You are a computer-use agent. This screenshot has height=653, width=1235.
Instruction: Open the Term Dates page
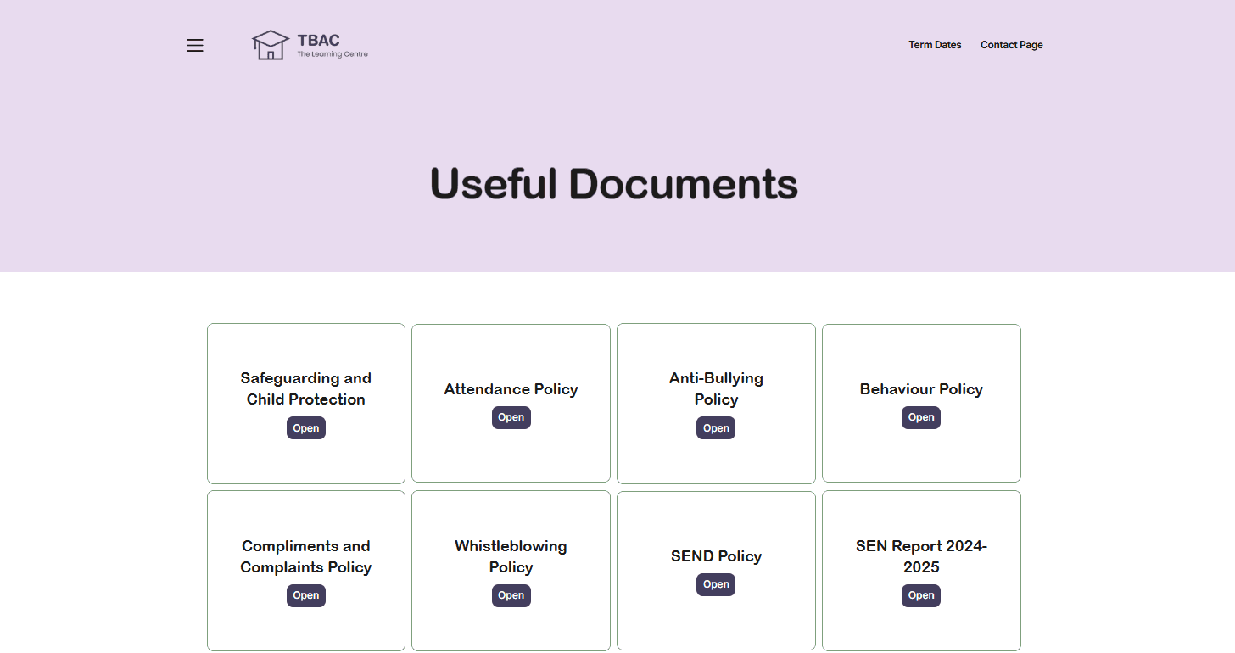(935, 44)
